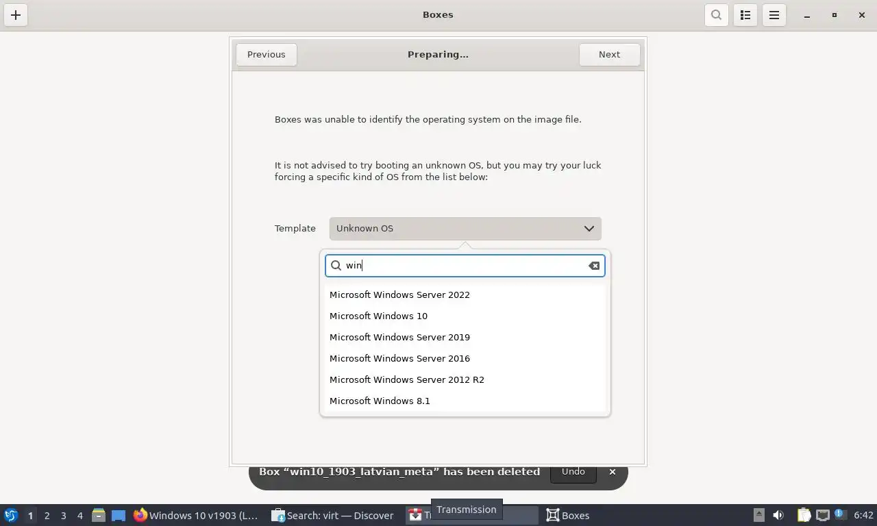
Task: Select Microsoft Windows Server 2019
Action: pos(465,338)
